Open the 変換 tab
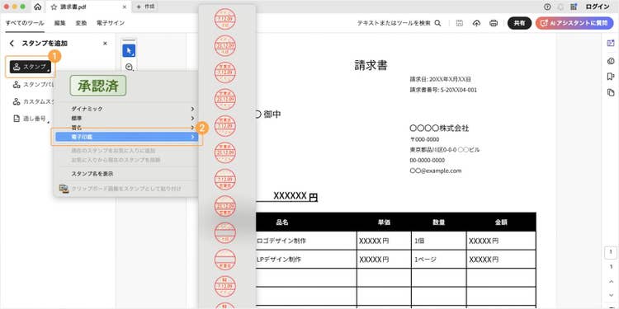This screenshot has height=309, width=619. [x=81, y=23]
